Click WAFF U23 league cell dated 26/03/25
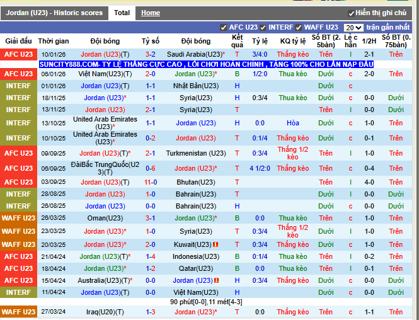The image size is (419, 320). (18, 218)
